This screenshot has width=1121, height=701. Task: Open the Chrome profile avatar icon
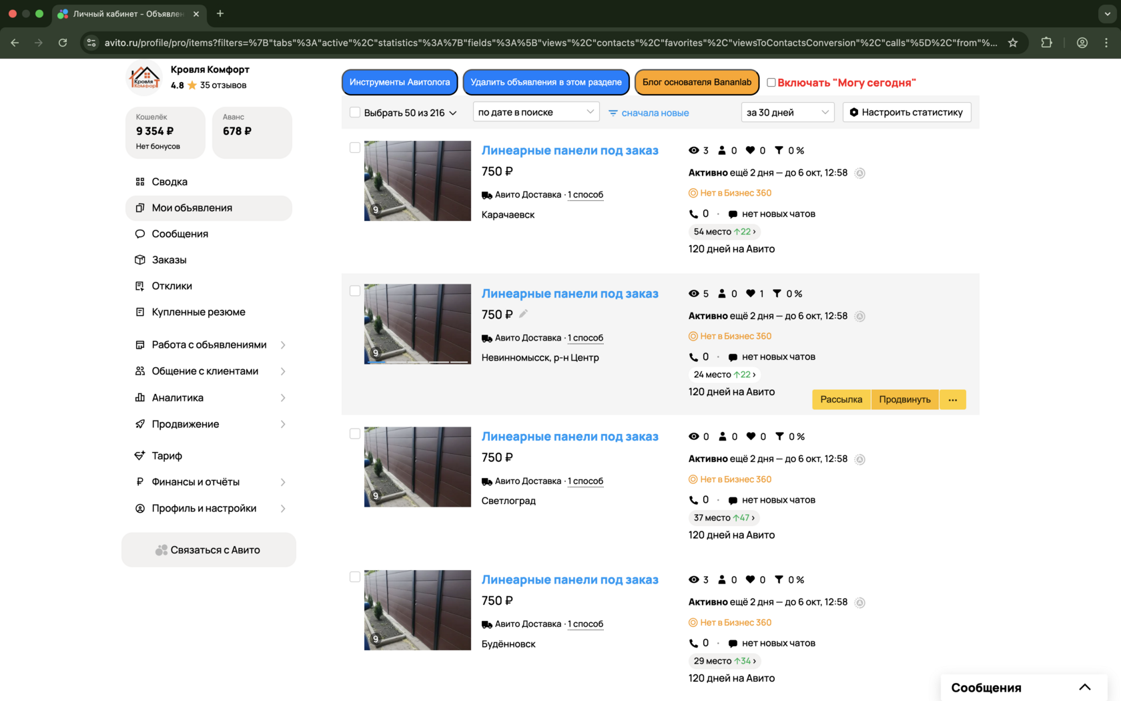(1082, 43)
